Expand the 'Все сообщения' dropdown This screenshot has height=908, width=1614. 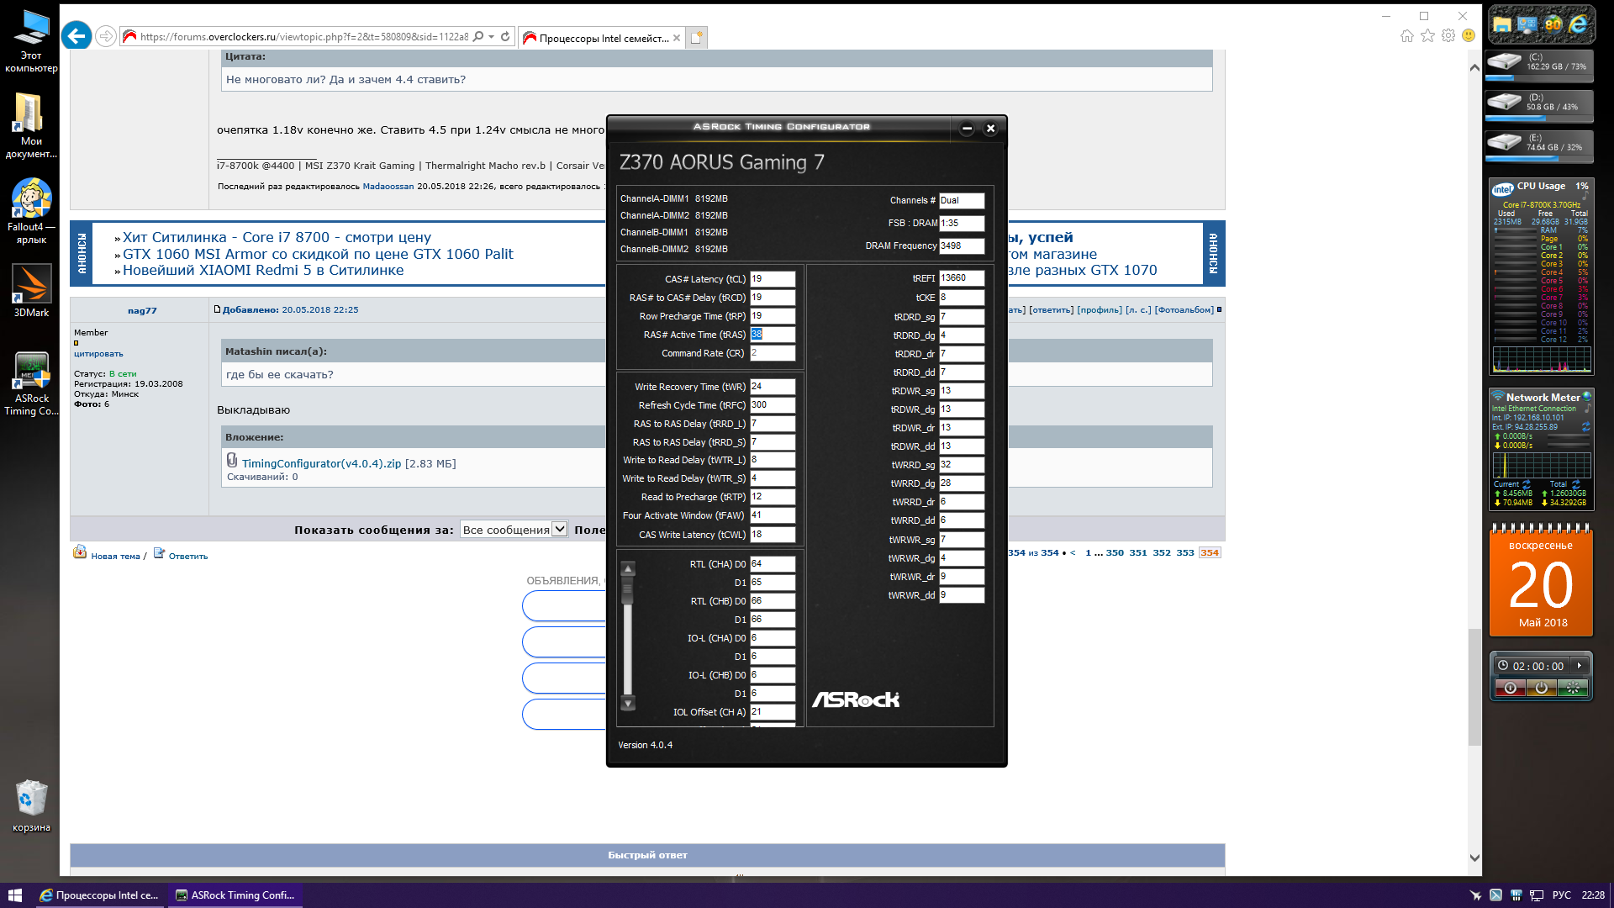pos(559,529)
